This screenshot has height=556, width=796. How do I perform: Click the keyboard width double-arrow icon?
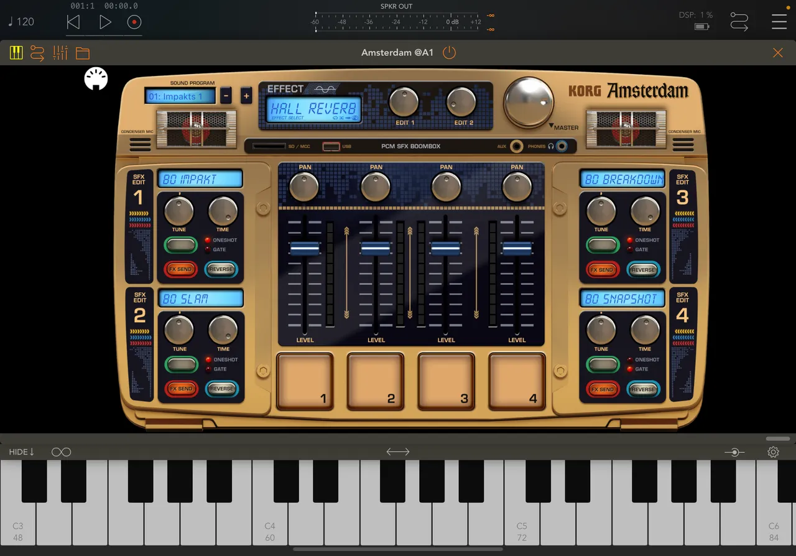398,452
